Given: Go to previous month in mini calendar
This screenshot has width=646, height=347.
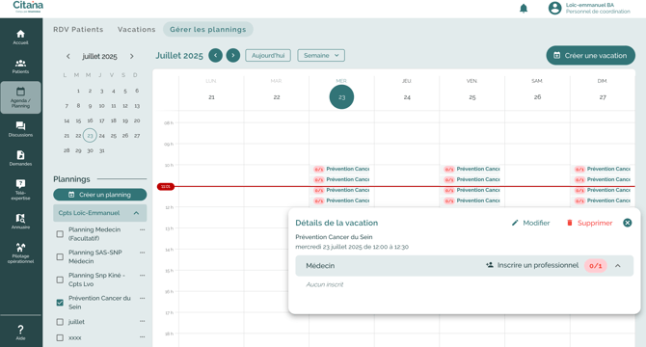Looking at the screenshot, I should point(68,56).
